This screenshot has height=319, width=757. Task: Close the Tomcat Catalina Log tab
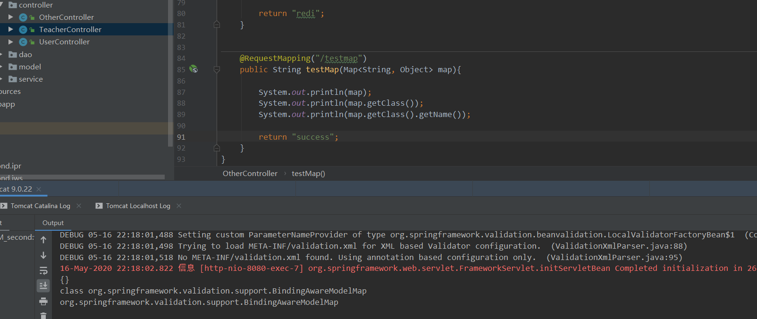point(79,206)
